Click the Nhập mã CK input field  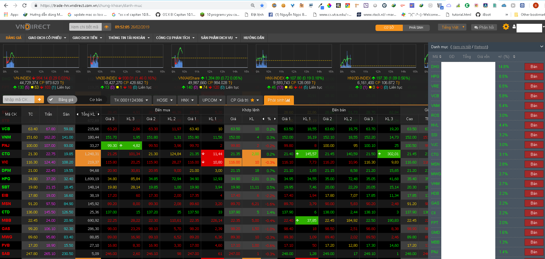pyautogui.click(x=19, y=100)
